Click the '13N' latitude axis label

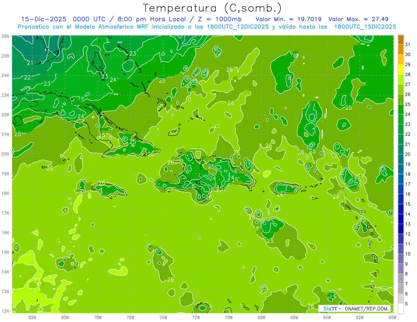click(5, 291)
